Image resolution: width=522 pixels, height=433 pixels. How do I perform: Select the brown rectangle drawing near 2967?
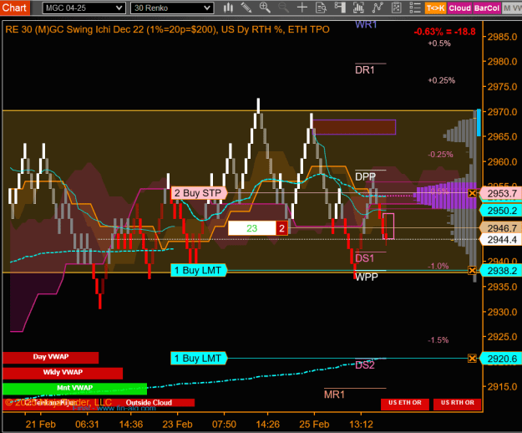354,127
